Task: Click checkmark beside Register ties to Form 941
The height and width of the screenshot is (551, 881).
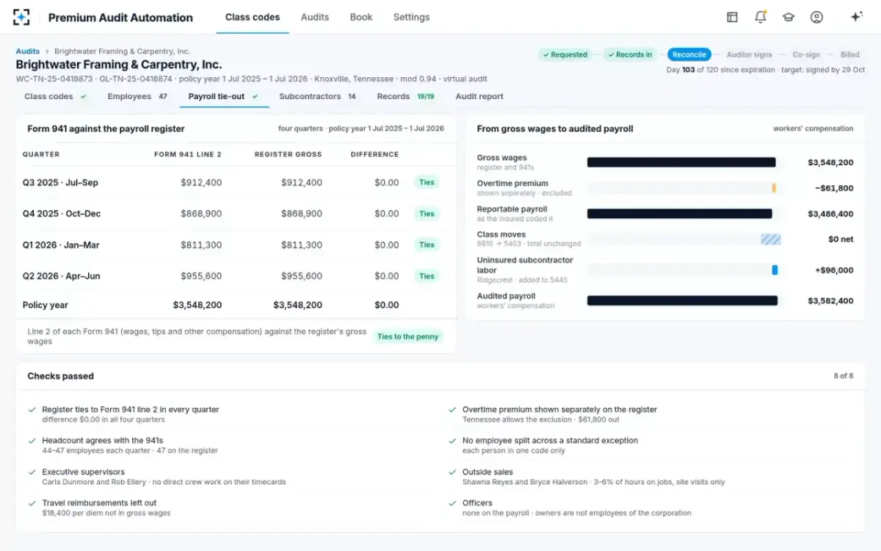Action: coord(32,410)
